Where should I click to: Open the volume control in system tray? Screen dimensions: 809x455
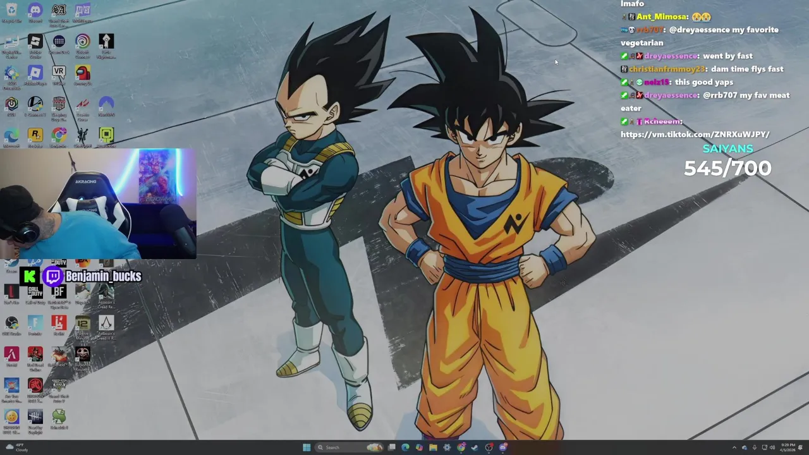(x=772, y=447)
